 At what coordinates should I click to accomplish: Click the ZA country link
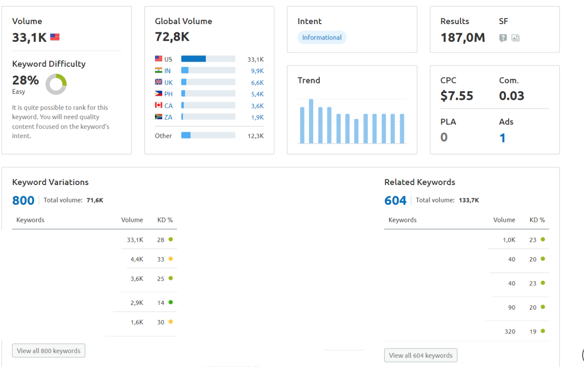point(168,117)
